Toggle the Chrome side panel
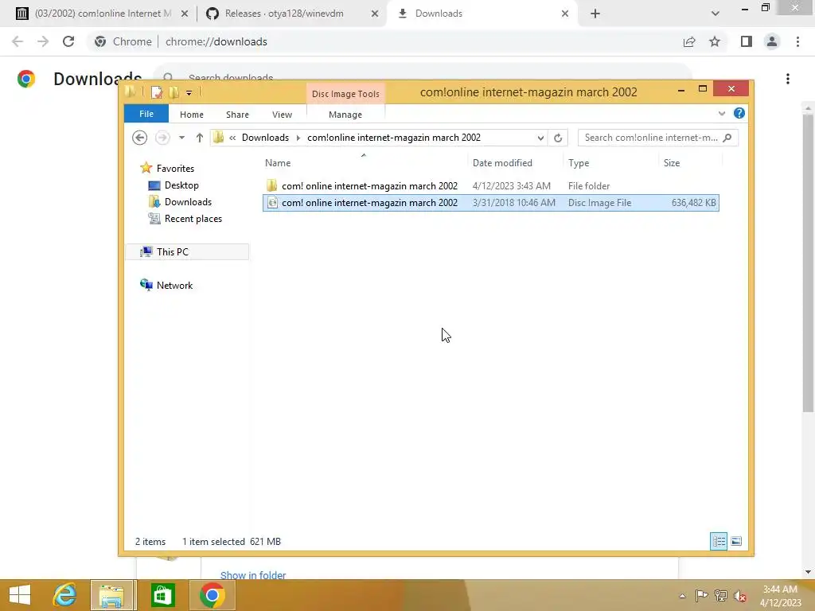815x611 pixels. pos(747,41)
